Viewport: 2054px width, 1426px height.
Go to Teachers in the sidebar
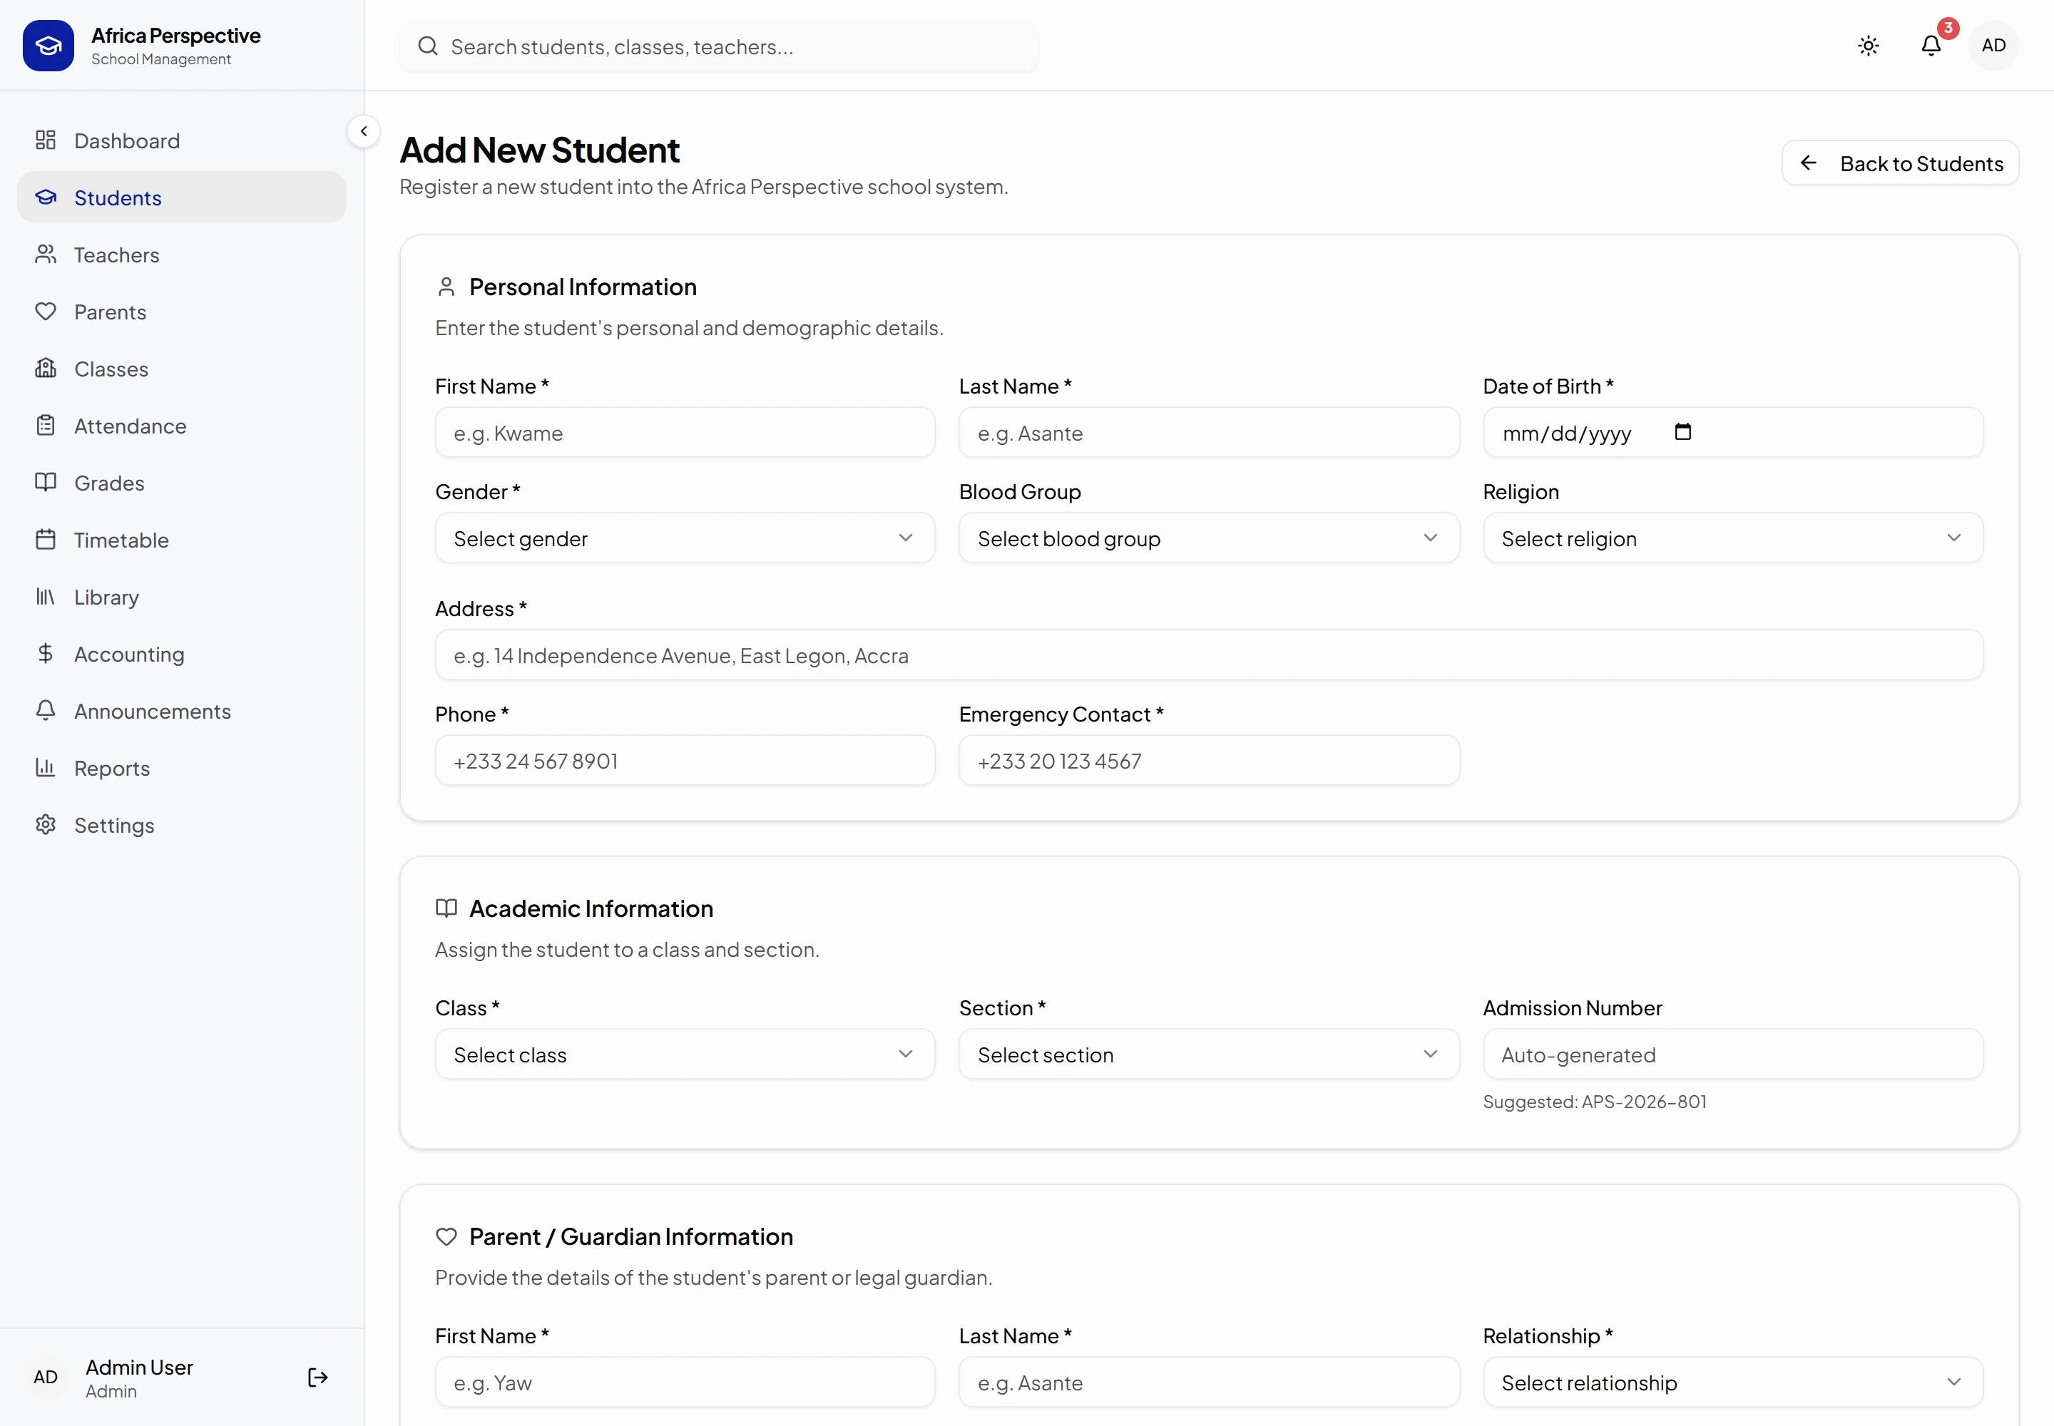(x=181, y=255)
